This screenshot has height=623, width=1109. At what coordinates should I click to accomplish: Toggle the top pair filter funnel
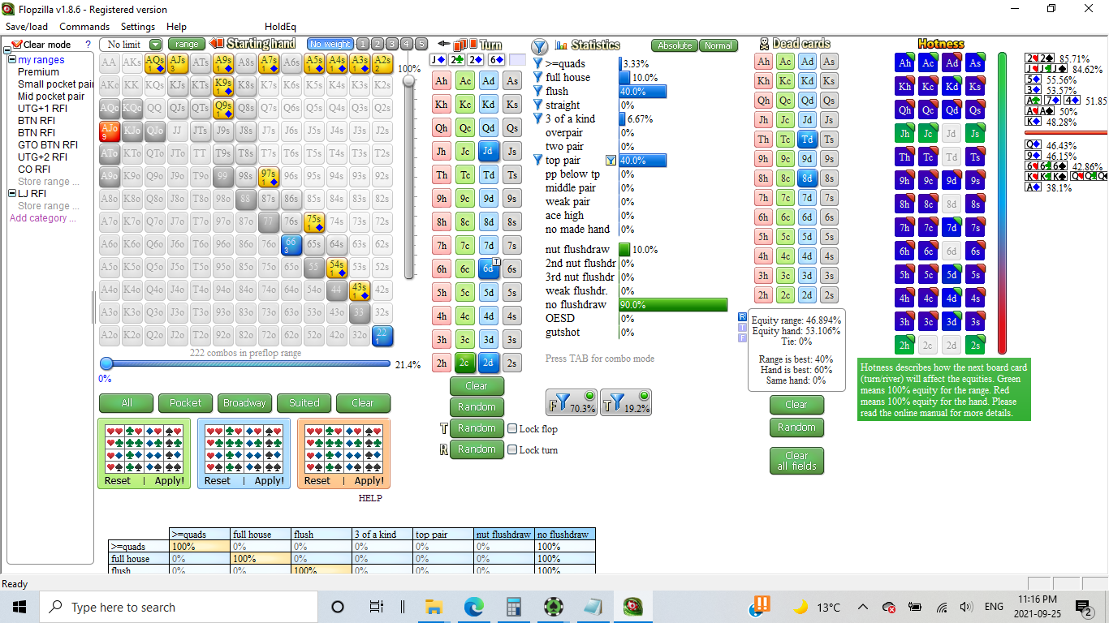point(537,161)
